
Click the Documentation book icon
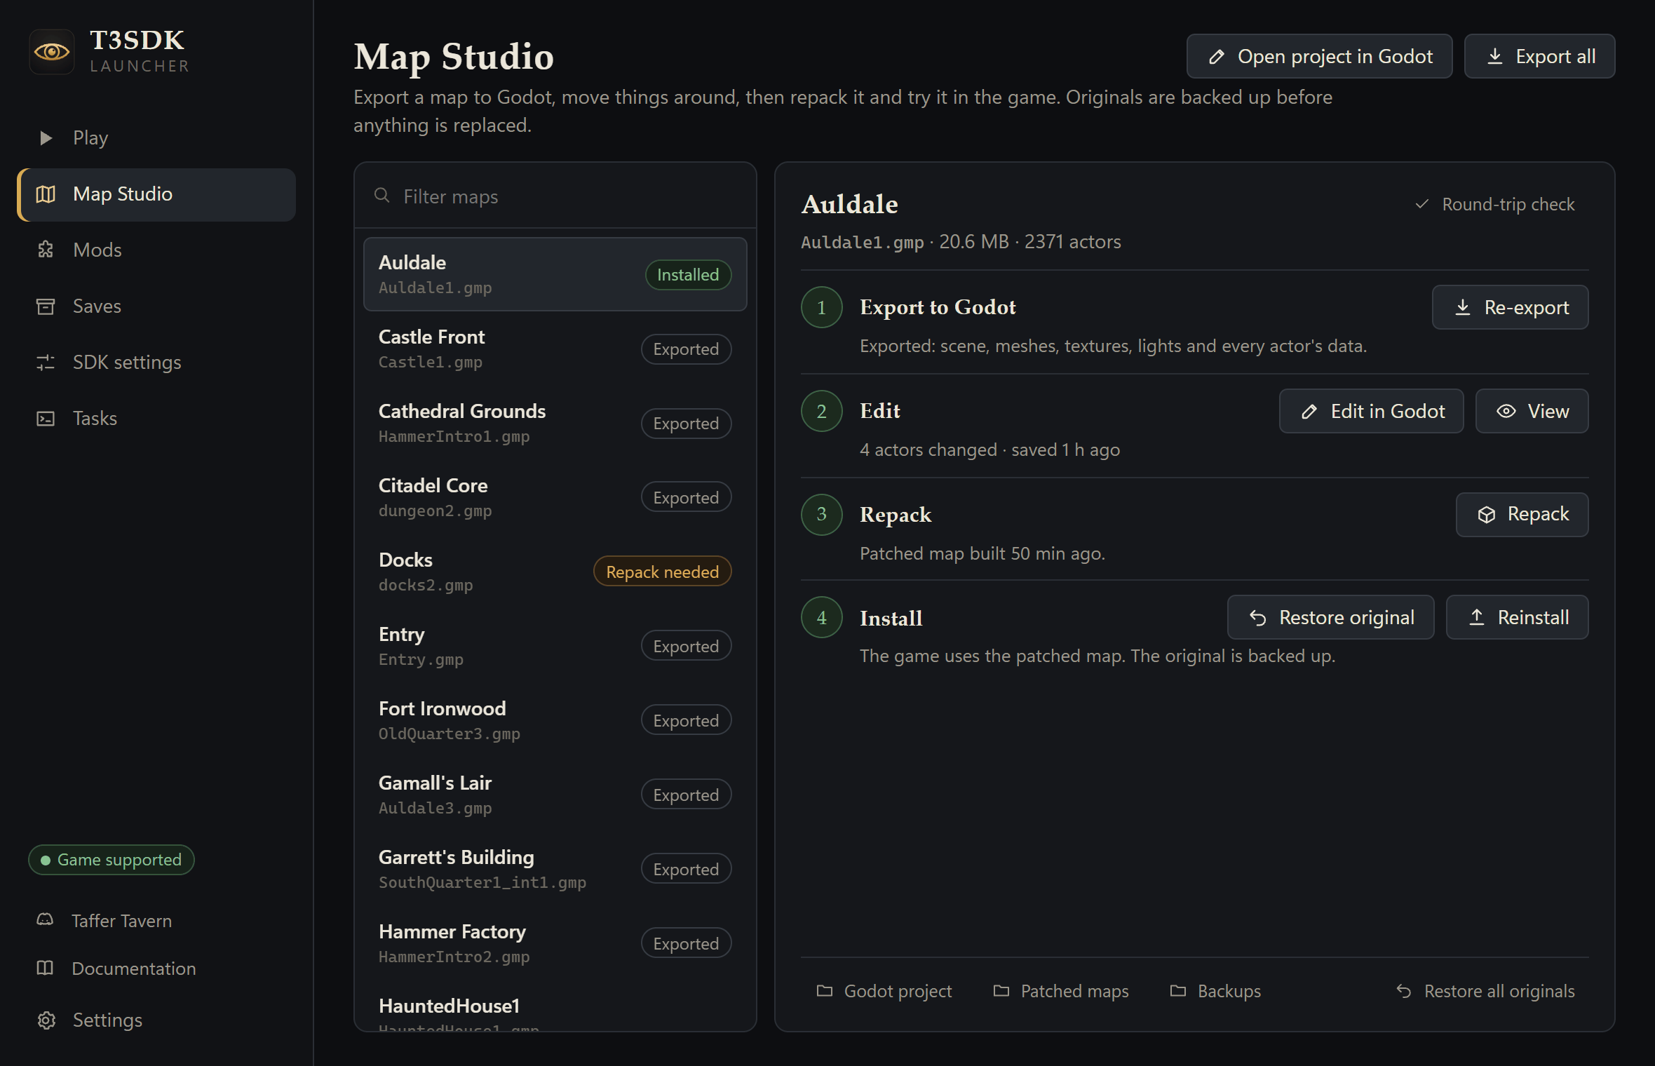pyautogui.click(x=45, y=968)
